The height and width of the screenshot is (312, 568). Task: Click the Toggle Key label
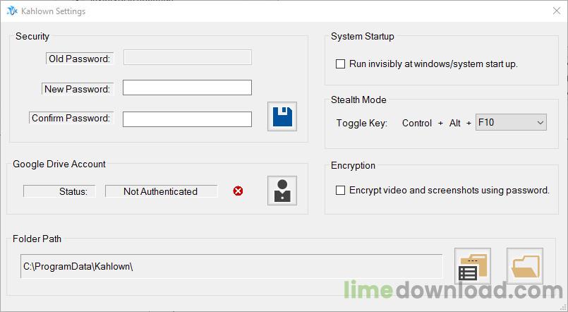[x=361, y=123]
